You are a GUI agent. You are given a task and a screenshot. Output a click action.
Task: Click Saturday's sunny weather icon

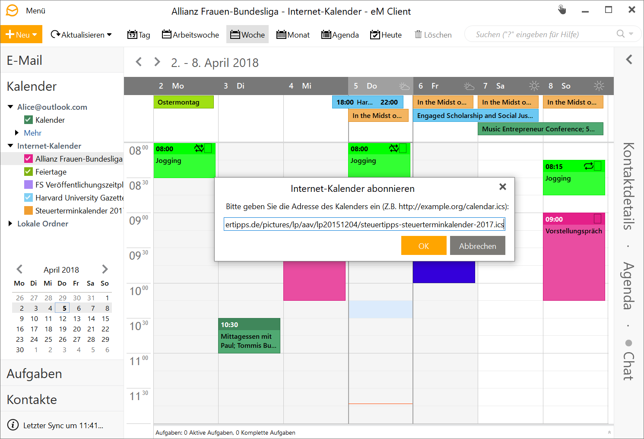(534, 86)
